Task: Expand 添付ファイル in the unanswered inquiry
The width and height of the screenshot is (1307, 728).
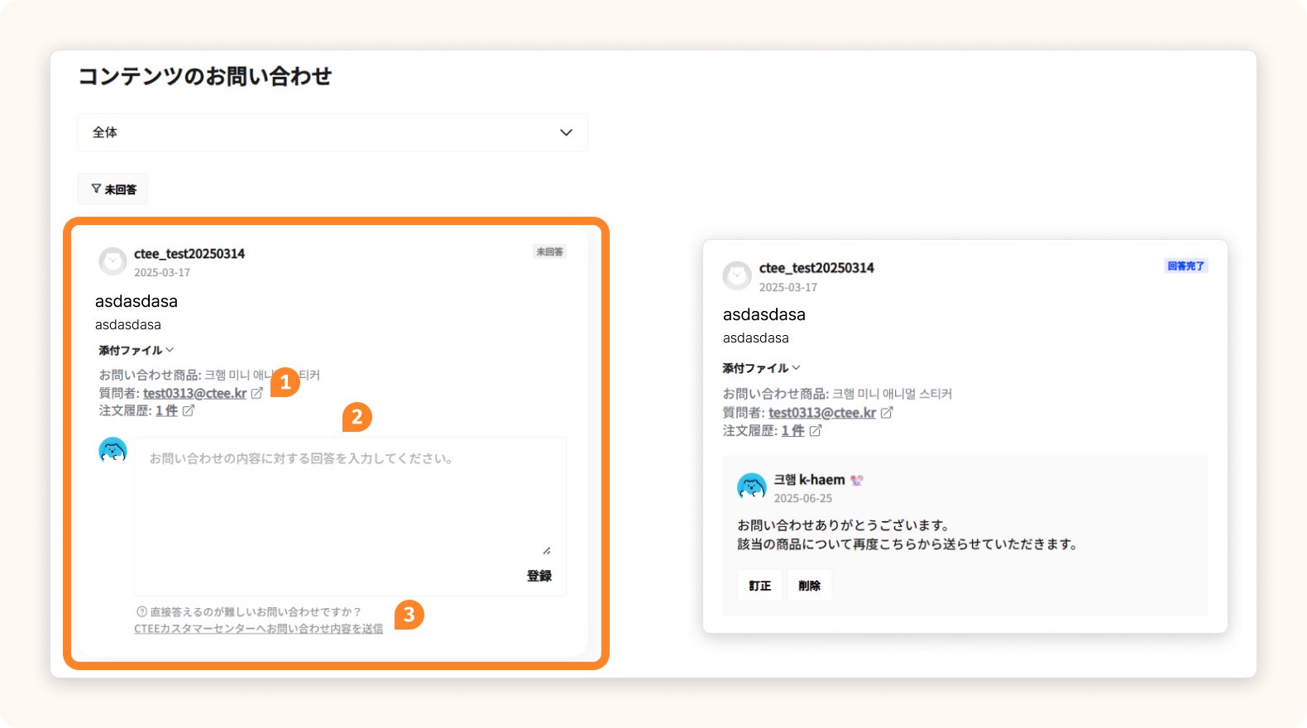Action: coord(136,351)
